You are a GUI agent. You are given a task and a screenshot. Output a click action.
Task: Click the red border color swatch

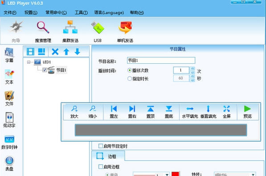pos(175,174)
